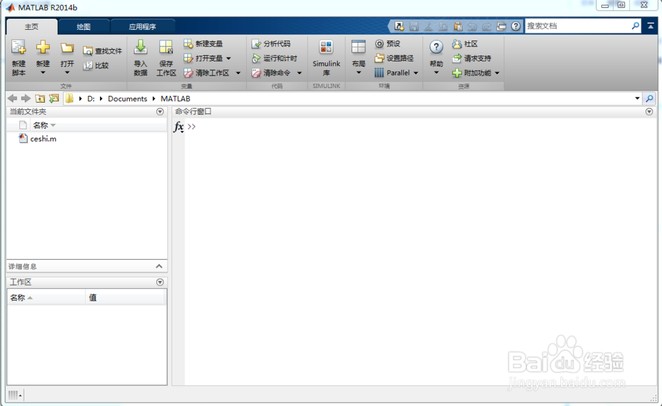Click 清除工作区 (Clear Workspace)
Image resolution: width=662 pixels, height=406 pixels.
[x=207, y=73]
